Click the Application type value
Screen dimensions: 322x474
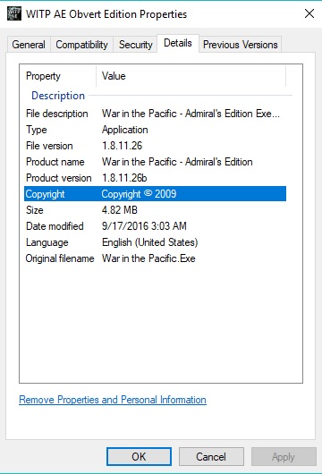tap(125, 130)
